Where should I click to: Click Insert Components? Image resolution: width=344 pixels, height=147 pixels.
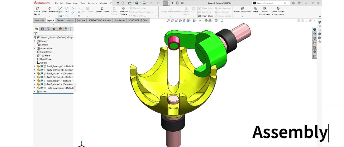[x=242, y=10]
